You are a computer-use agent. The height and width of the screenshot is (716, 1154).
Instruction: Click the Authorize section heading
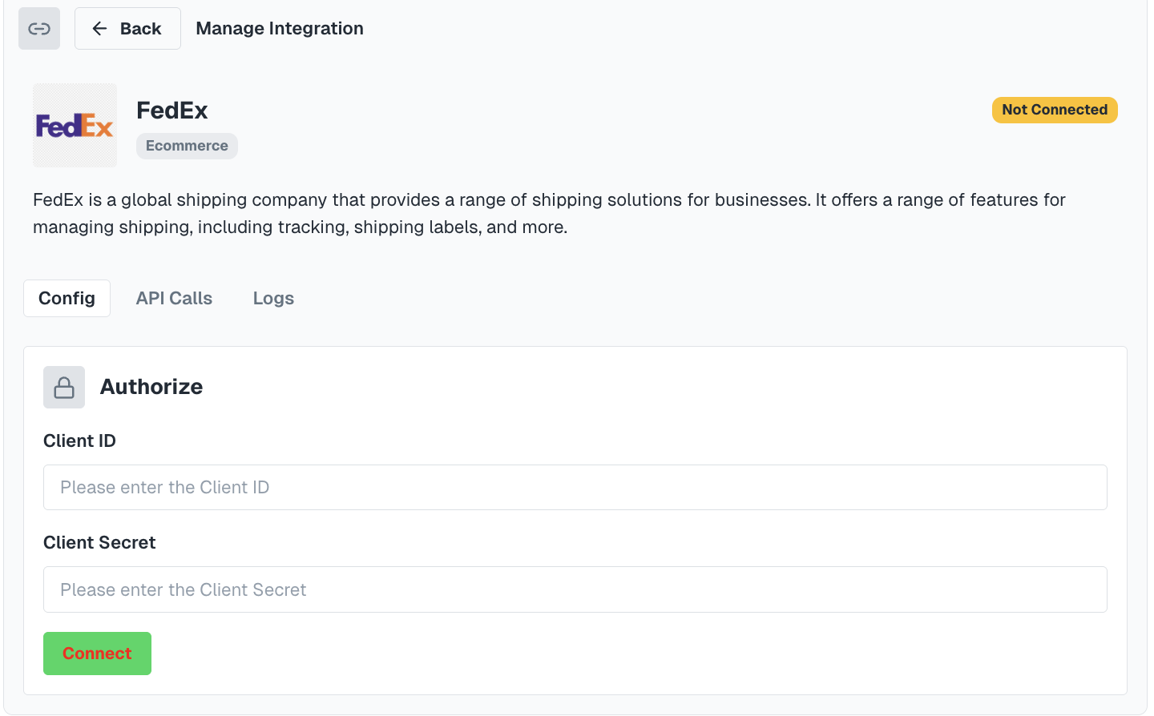(151, 387)
